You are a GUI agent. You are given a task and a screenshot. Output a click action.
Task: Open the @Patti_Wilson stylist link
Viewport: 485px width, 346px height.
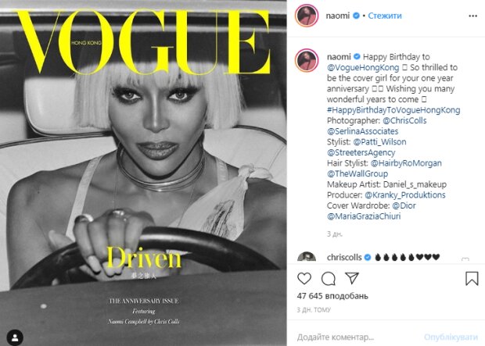coord(379,142)
